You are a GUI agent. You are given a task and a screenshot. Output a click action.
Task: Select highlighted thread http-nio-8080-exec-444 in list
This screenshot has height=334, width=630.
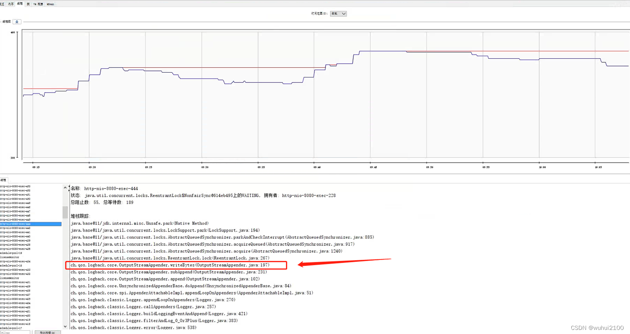click(x=31, y=224)
